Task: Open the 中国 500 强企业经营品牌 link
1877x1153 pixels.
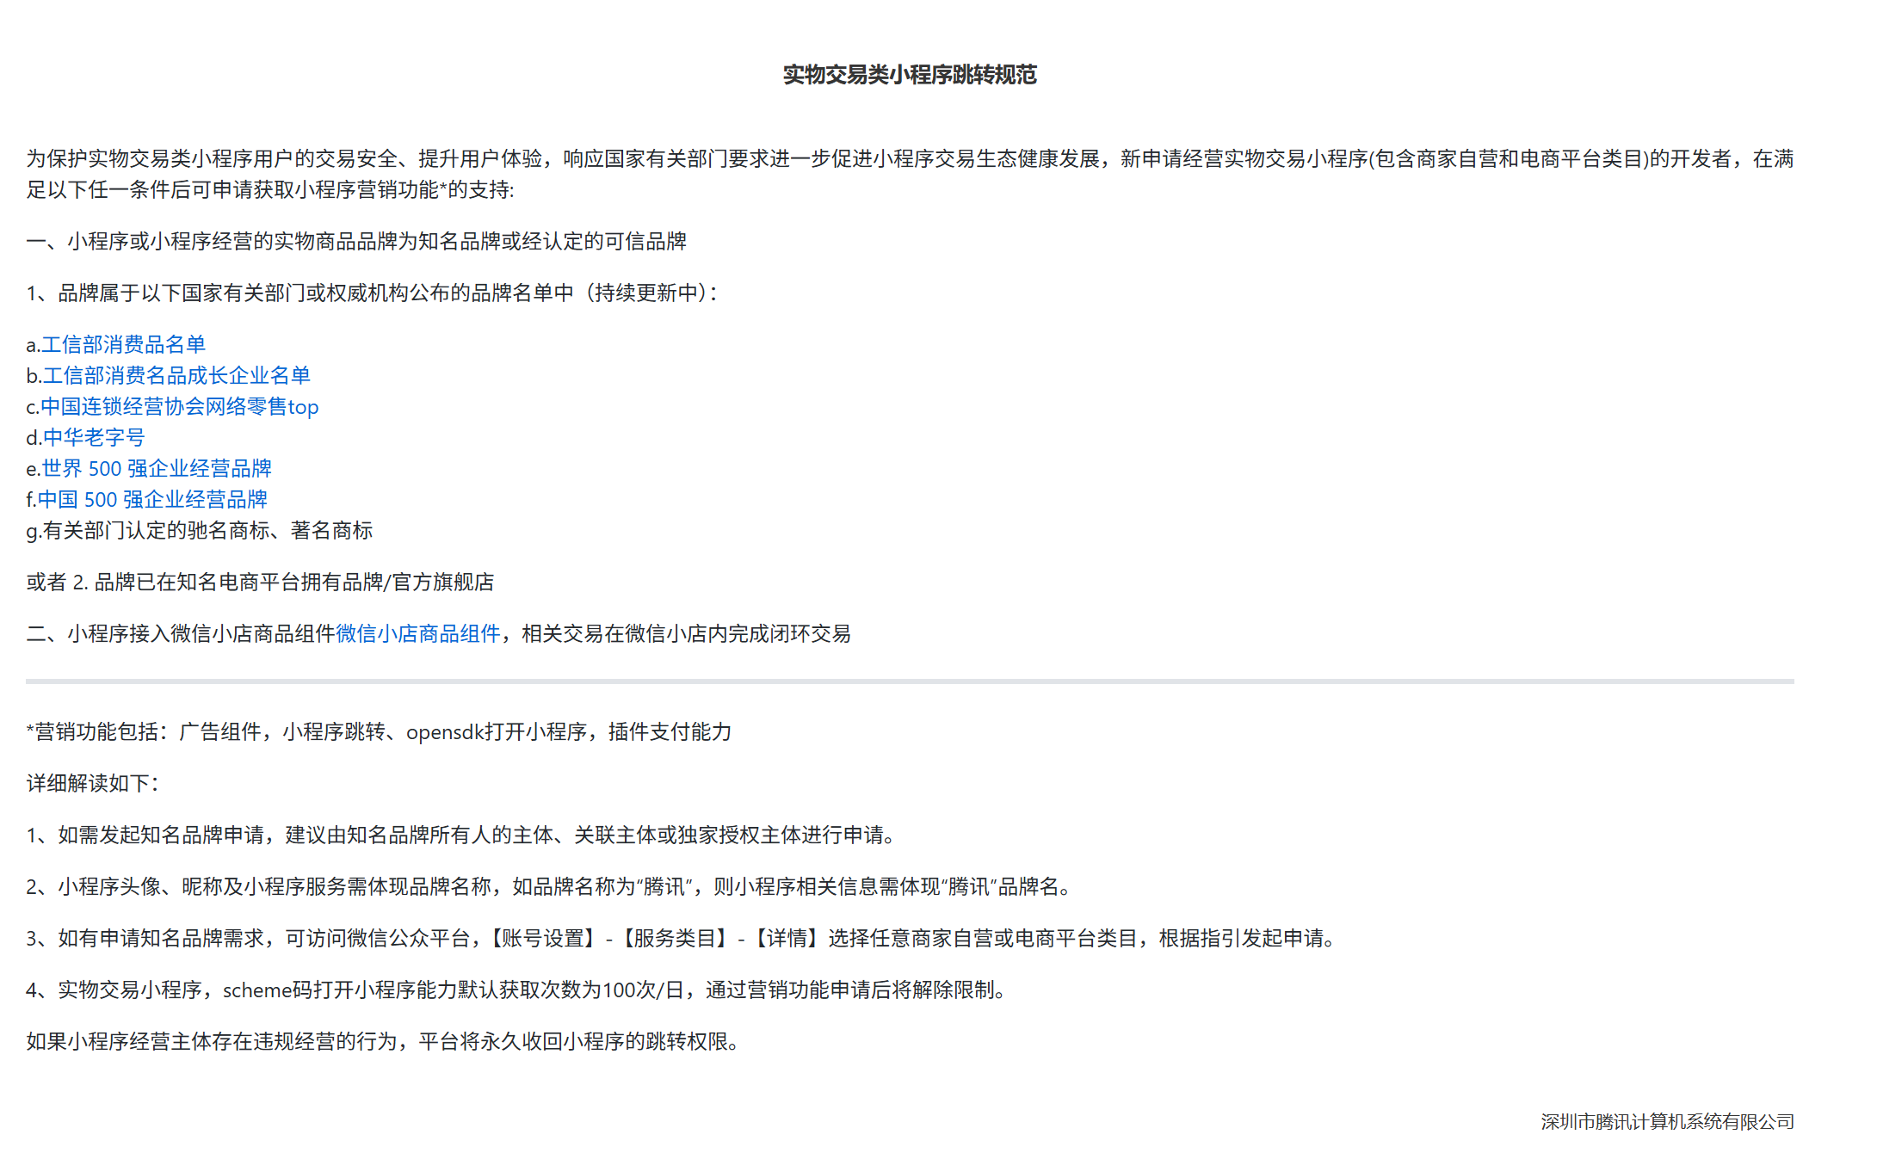Action: 152,500
